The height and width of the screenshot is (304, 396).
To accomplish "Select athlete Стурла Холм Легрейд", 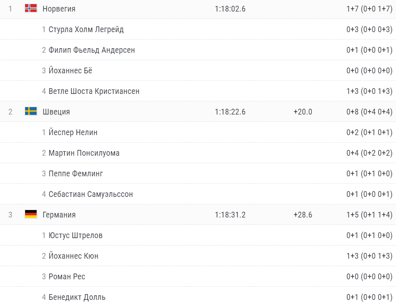I will tap(86, 29).
